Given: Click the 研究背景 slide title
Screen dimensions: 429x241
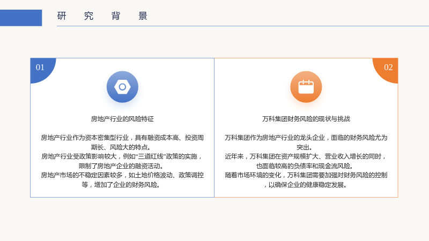Looking at the screenshot, I should pos(102,16).
